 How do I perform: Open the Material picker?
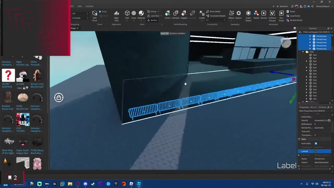141,15
